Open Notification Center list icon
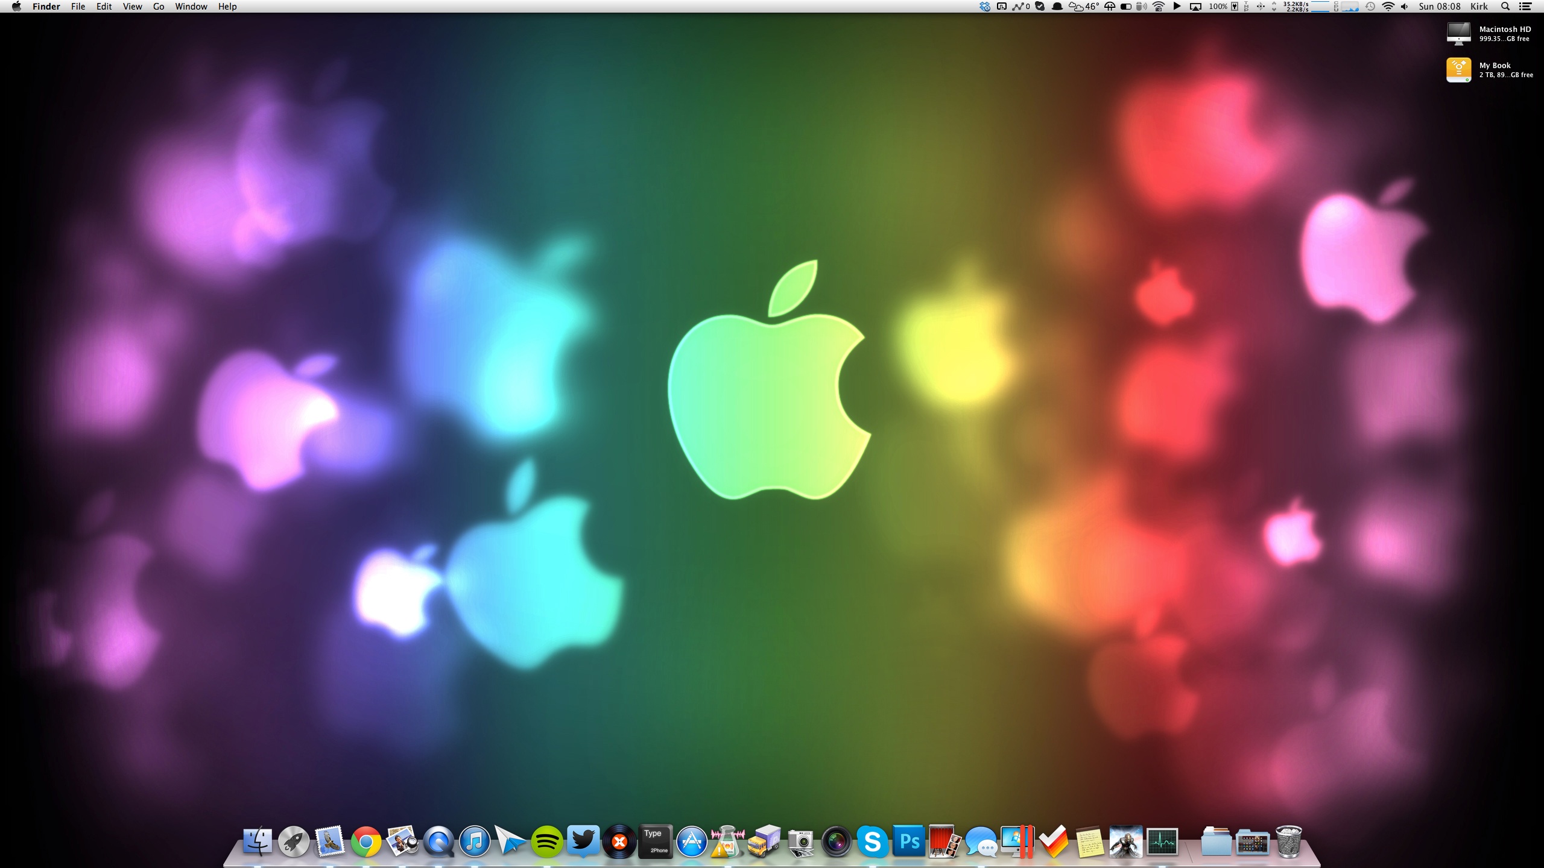Viewport: 1544px width, 868px height. [1525, 7]
